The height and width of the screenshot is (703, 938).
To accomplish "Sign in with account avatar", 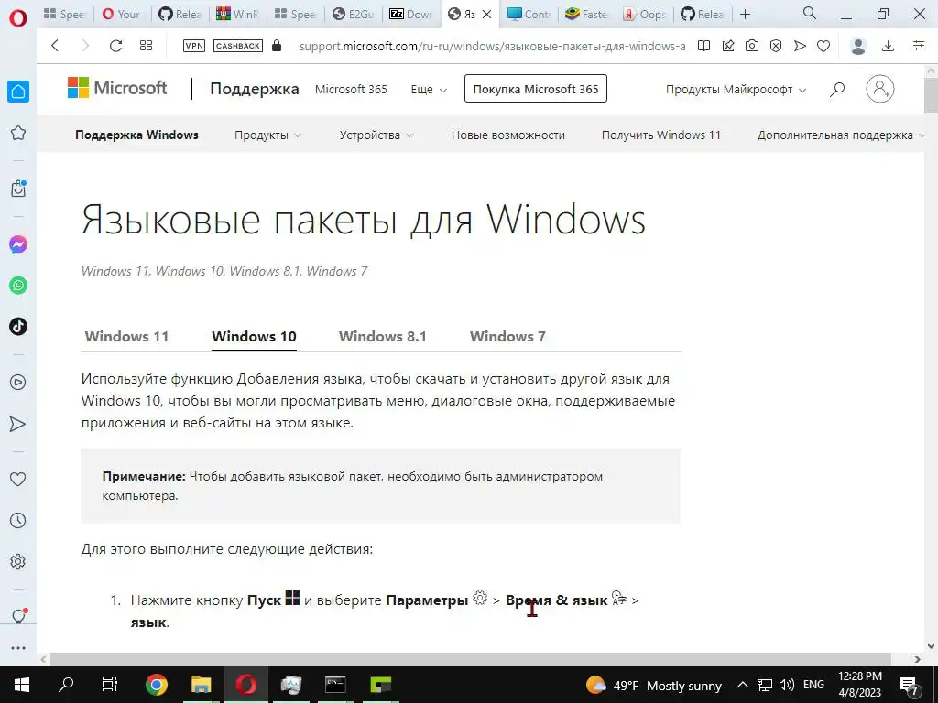I will pyautogui.click(x=880, y=89).
